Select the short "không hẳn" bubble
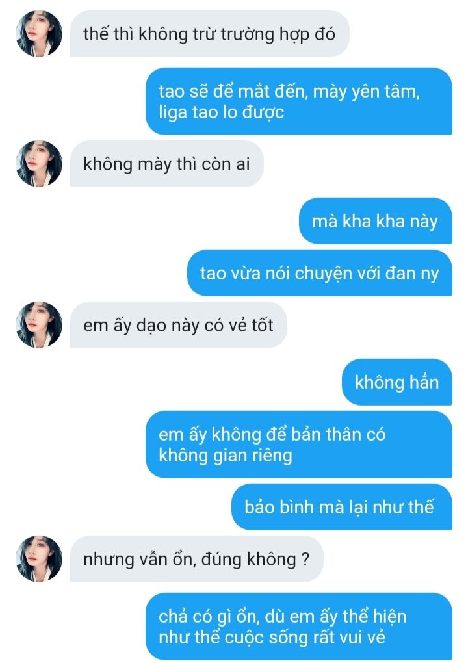 (x=397, y=382)
